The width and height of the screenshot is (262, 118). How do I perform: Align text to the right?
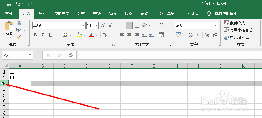coord(137,35)
